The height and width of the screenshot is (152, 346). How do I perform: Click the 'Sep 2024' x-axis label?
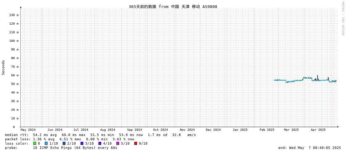click(135, 130)
